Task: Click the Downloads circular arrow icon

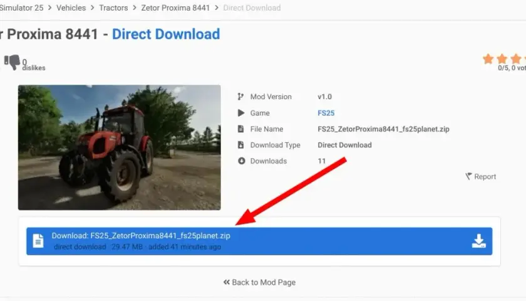Action: click(241, 161)
